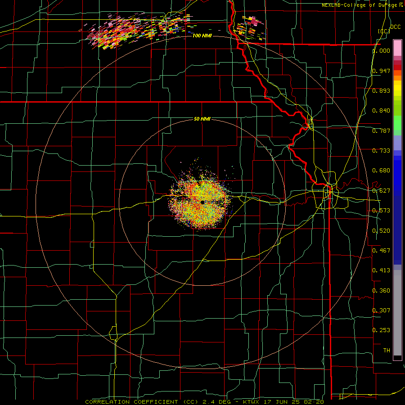Click the black radar site dot at center

click(202, 202)
